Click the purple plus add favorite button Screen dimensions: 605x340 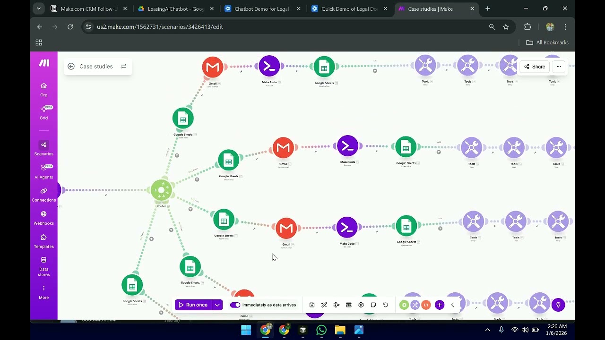point(440,305)
